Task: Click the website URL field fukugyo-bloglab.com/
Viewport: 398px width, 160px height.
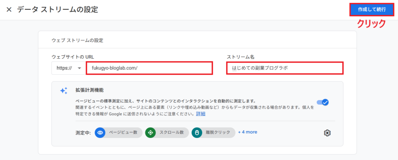Action: click(x=149, y=68)
